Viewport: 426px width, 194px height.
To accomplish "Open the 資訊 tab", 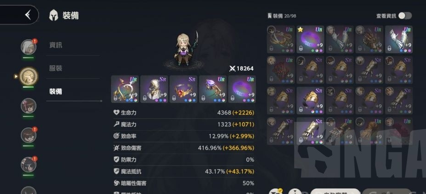I will click(56, 45).
